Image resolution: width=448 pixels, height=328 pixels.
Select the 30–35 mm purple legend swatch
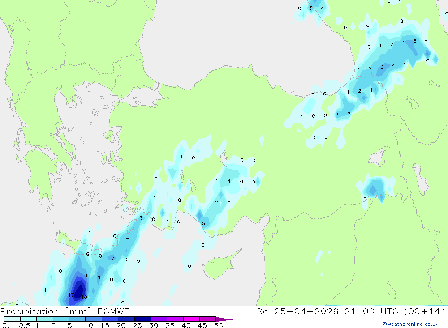(159, 319)
